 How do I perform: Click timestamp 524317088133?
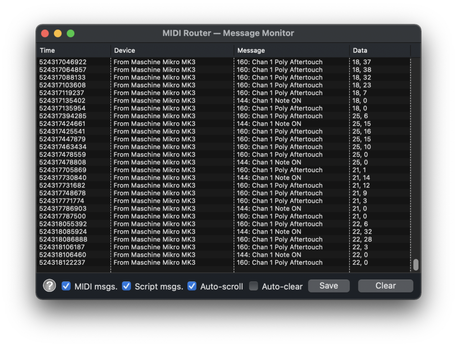tap(62, 78)
